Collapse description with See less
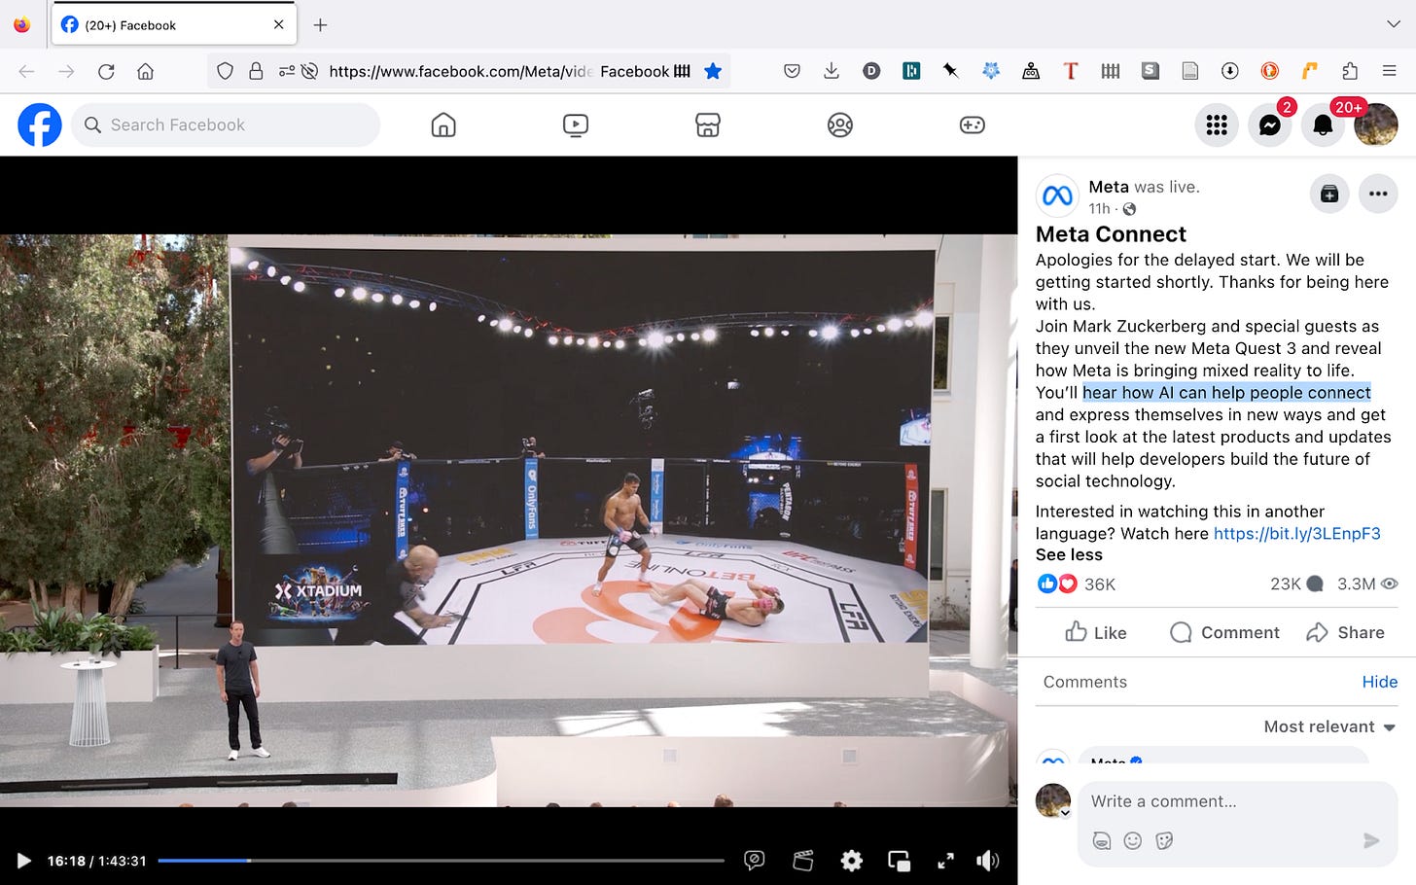Viewport: 1416px width, 885px height. (1069, 554)
